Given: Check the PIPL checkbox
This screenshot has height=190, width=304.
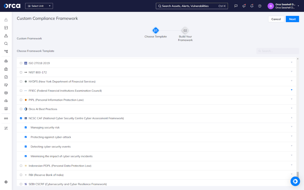Looking at the screenshot, I should click(21, 100).
